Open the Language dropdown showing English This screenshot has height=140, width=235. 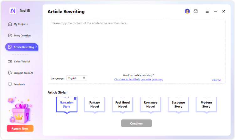tap(77, 78)
